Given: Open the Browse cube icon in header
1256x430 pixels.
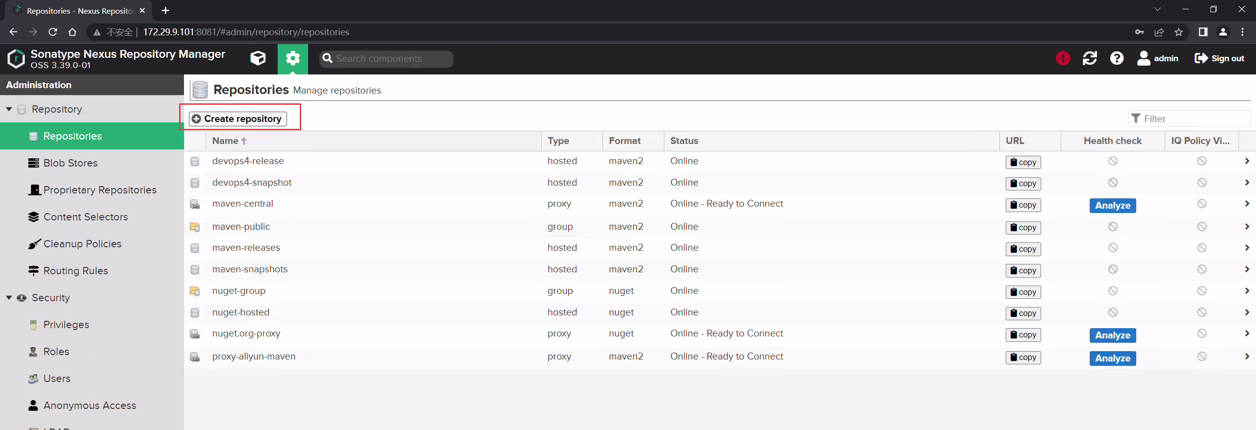Looking at the screenshot, I should click(x=258, y=59).
